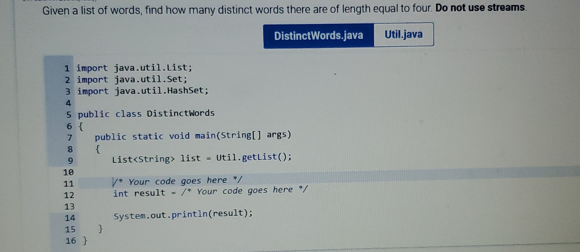Click the opening brace on line 6
This screenshot has width=580, height=252.
[81, 126]
